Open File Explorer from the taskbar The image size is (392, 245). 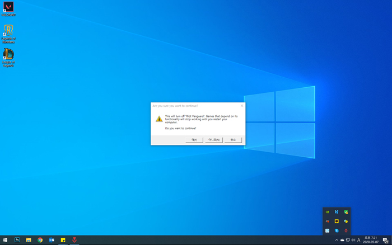[x=29, y=240]
